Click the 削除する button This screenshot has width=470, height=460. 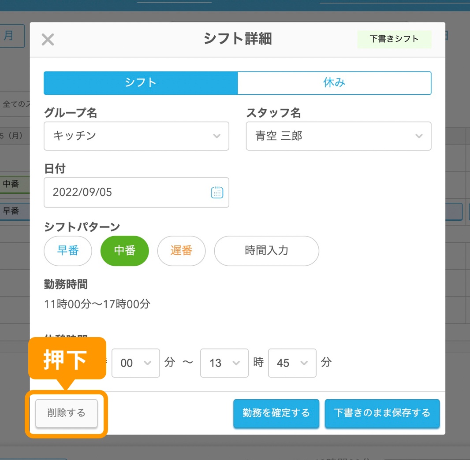(x=66, y=413)
